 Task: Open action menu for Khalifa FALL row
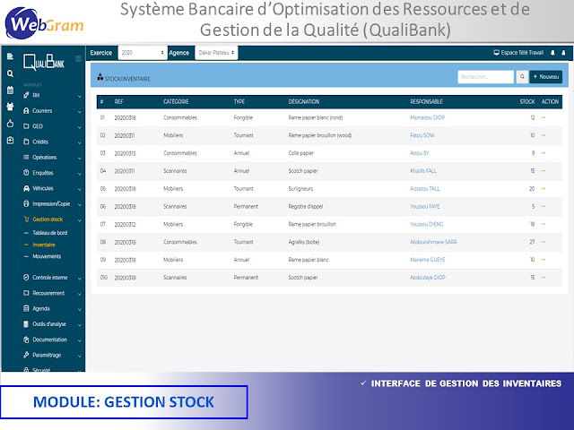click(x=544, y=171)
